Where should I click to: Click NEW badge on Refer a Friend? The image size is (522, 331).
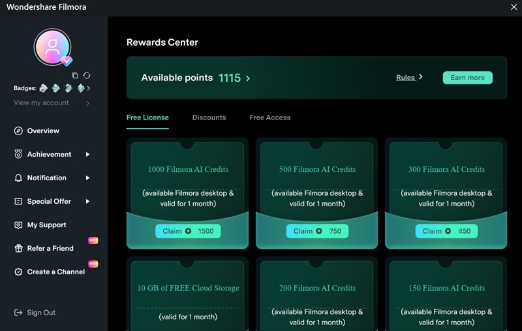tap(93, 240)
